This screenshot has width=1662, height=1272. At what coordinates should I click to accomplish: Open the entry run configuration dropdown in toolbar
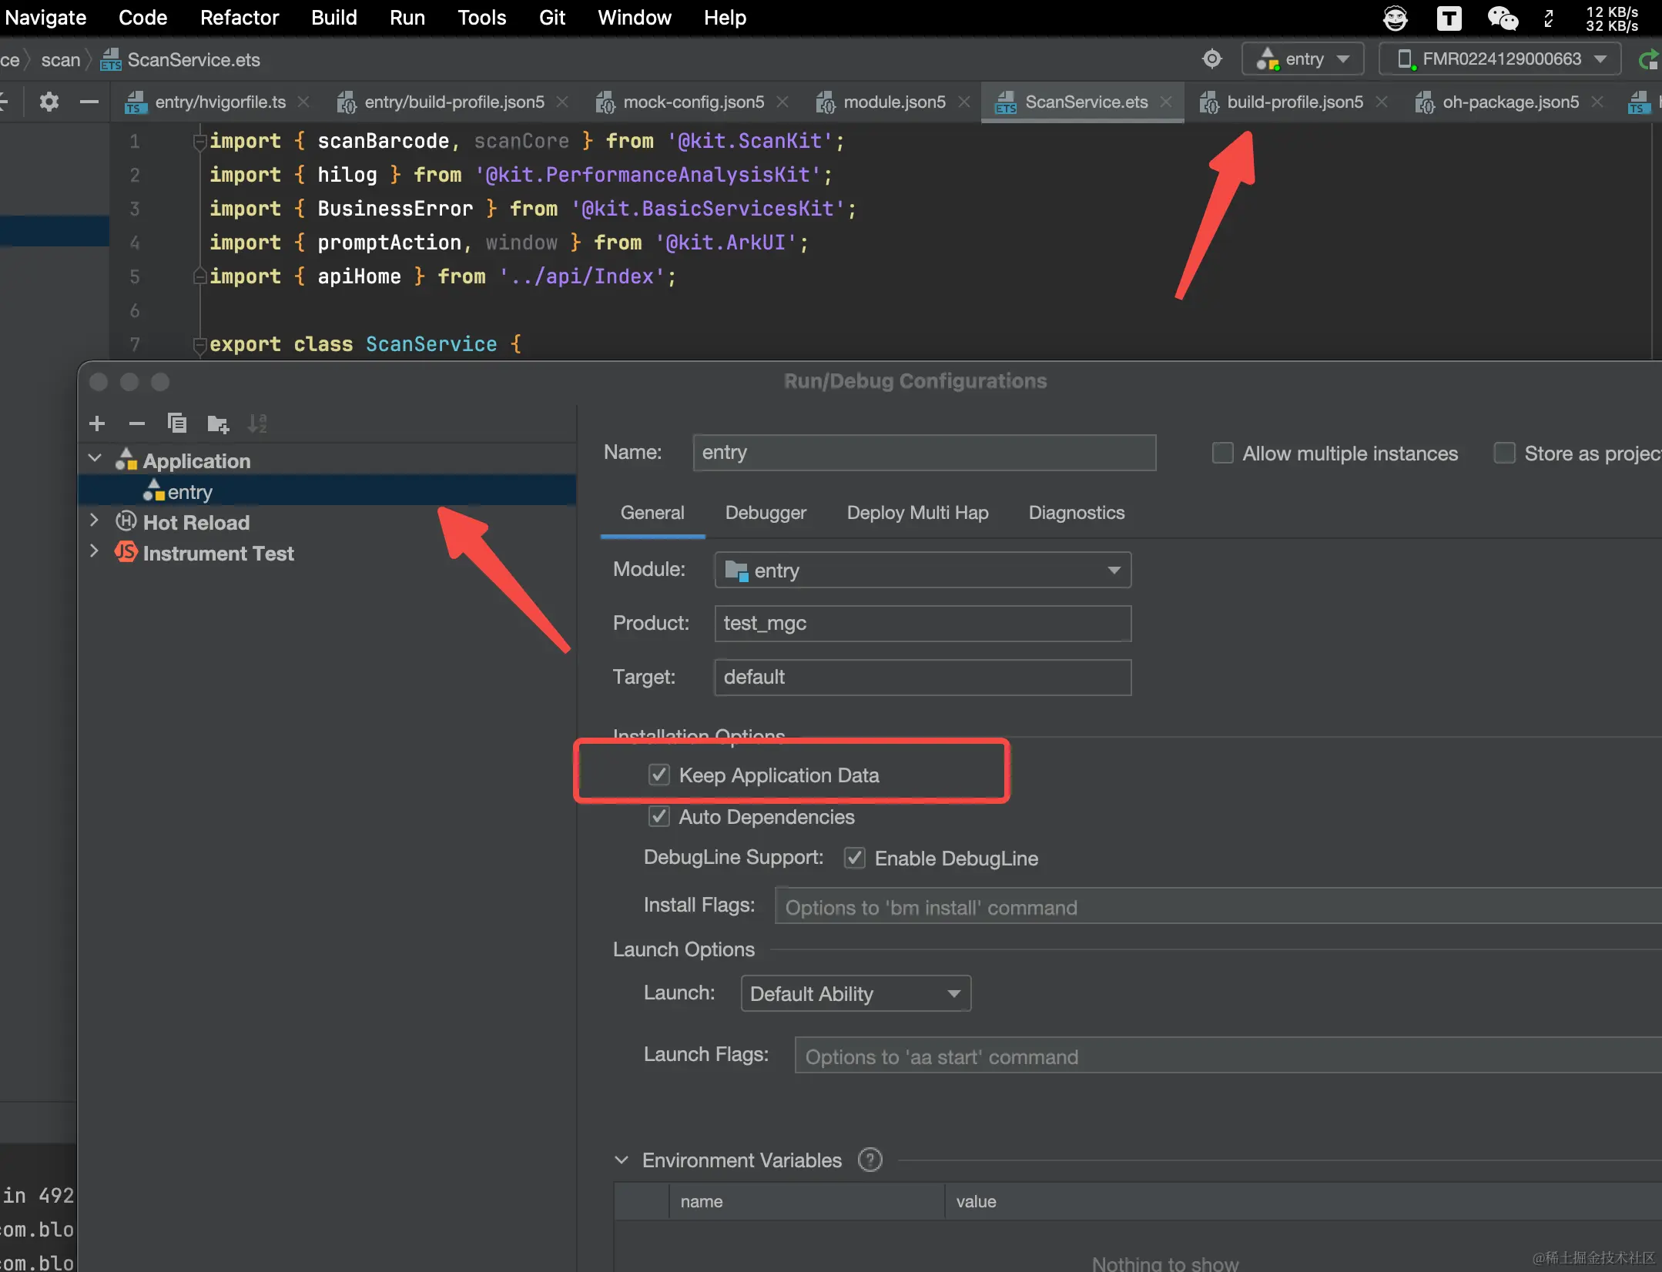click(x=1303, y=59)
